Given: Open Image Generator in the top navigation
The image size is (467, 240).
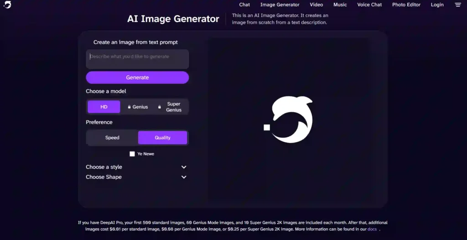Looking at the screenshot, I should [x=280, y=5].
